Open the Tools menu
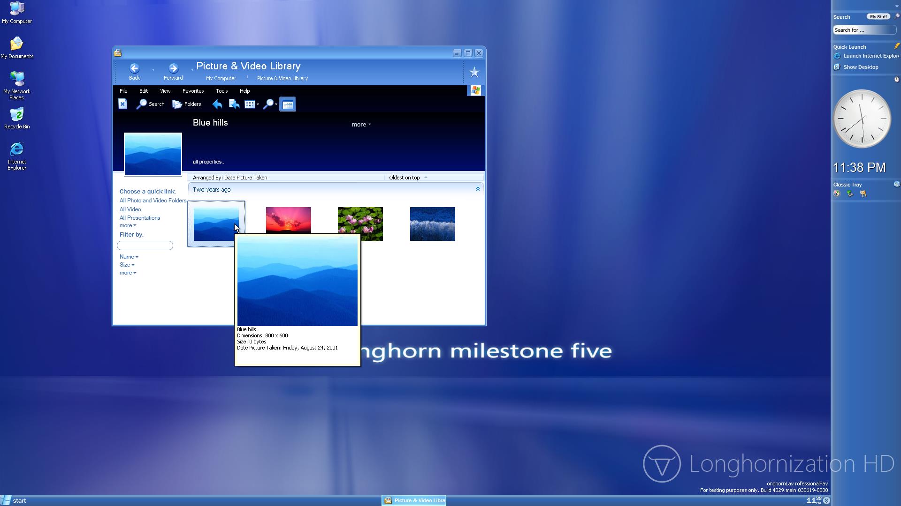Screen dimensions: 901x506 point(221,91)
